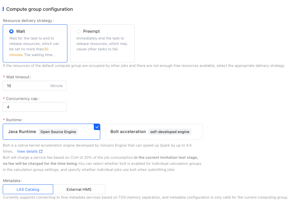297x206 pixels.
Task: Click the Runtime field label
Action: click(15, 120)
